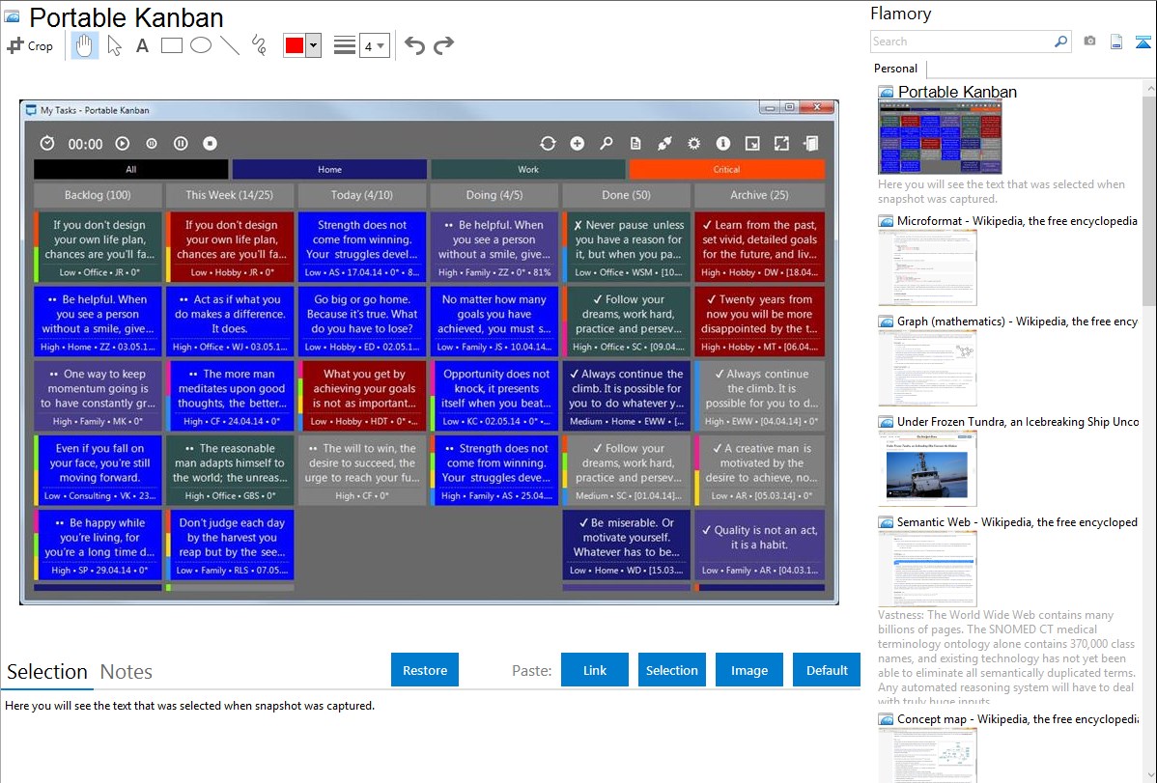Click the large pause button on timer
The height and width of the screenshot is (783, 1157).
(x=181, y=143)
